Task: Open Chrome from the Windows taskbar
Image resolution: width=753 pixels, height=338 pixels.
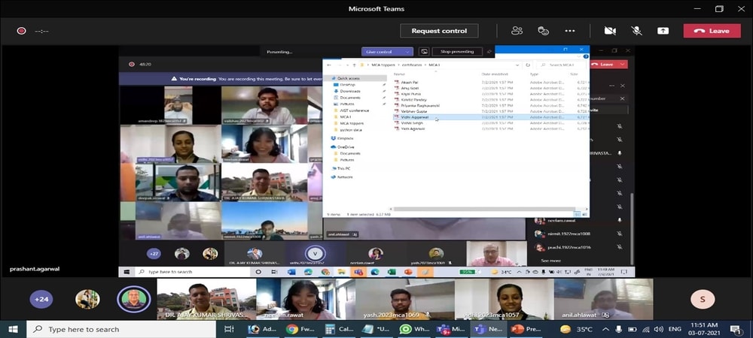Action: (291, 329)
